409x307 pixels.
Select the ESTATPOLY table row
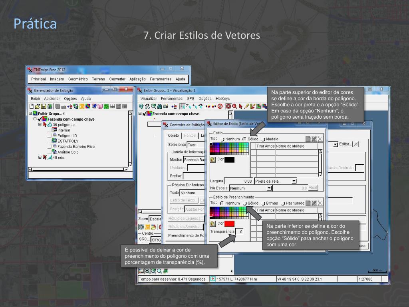68,141
